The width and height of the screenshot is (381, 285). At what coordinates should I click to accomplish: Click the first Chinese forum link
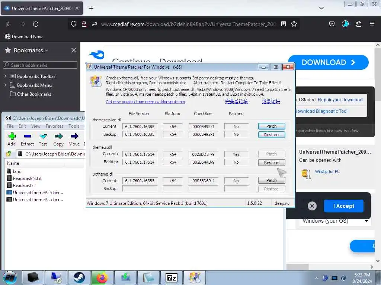(x=236, y=102)
